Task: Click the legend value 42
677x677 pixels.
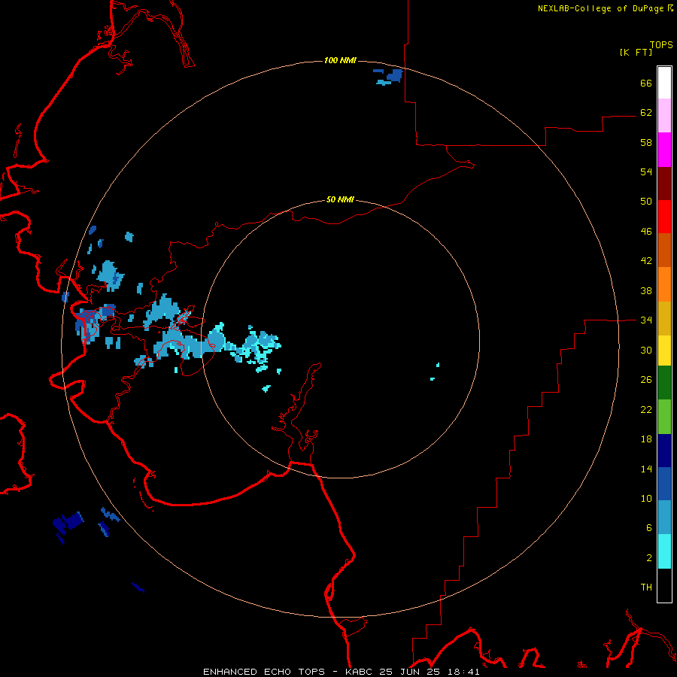Action: (x=646, y=261)
